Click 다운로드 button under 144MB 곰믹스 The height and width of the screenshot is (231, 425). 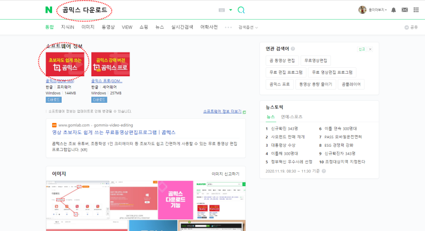tap(54, 100)
